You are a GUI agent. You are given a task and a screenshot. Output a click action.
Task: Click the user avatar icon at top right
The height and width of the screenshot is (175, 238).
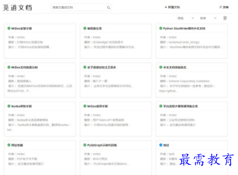click(x=221, y=7)
